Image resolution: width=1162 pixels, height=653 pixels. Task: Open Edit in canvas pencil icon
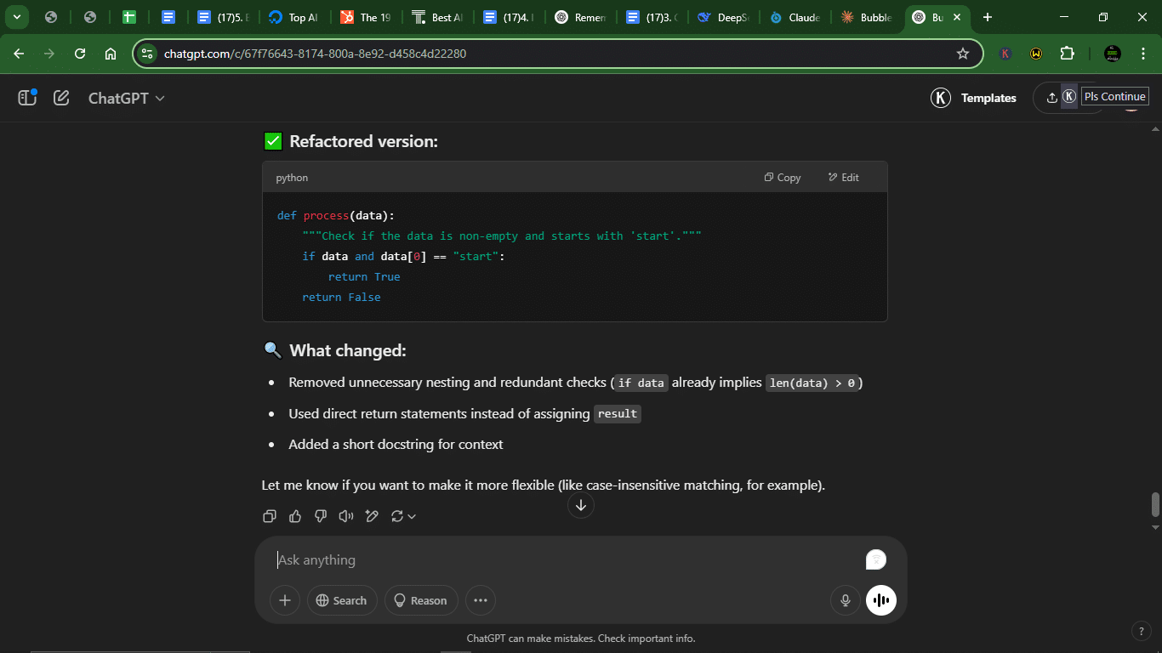click(x=372, y=516)
